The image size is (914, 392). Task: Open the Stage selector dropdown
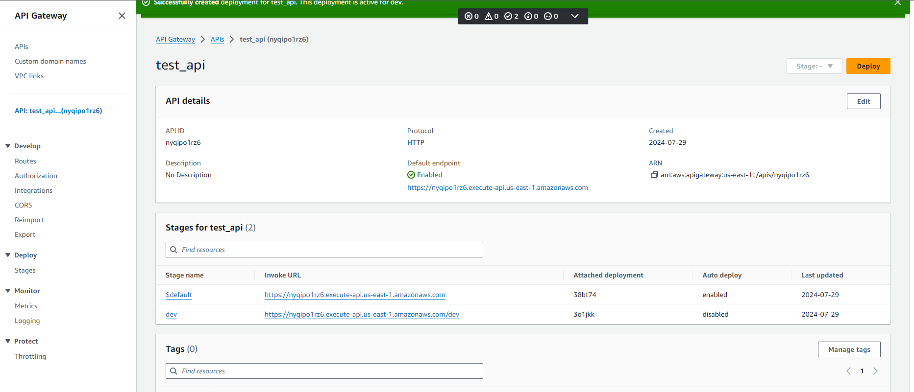(814, 66)
